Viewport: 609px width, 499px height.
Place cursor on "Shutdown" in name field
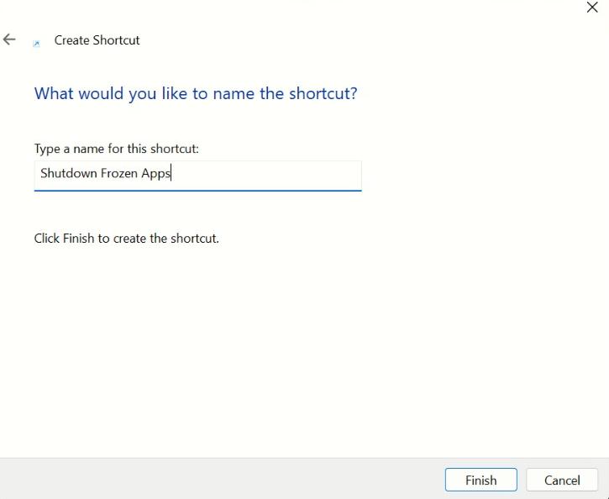[x=69, y=174]
